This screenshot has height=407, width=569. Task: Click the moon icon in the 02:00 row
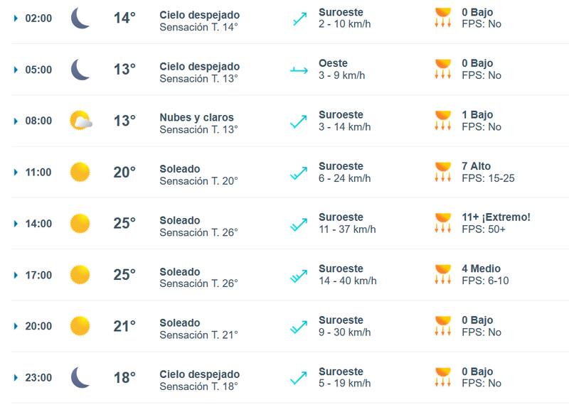coord(80,18)
